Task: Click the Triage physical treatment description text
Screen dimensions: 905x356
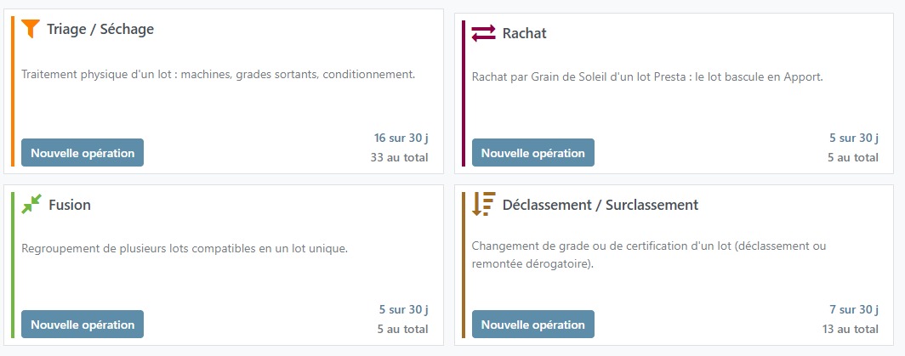Action: tap(218, 75)
